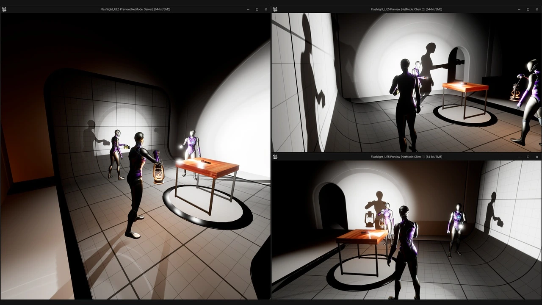
Task: Click the Unreal logo in Server window
Action: (x=4, y=9)
